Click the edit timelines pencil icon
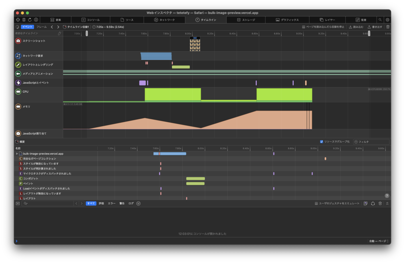This screenshot has height=263, width=405. click(x=59, y=33)
